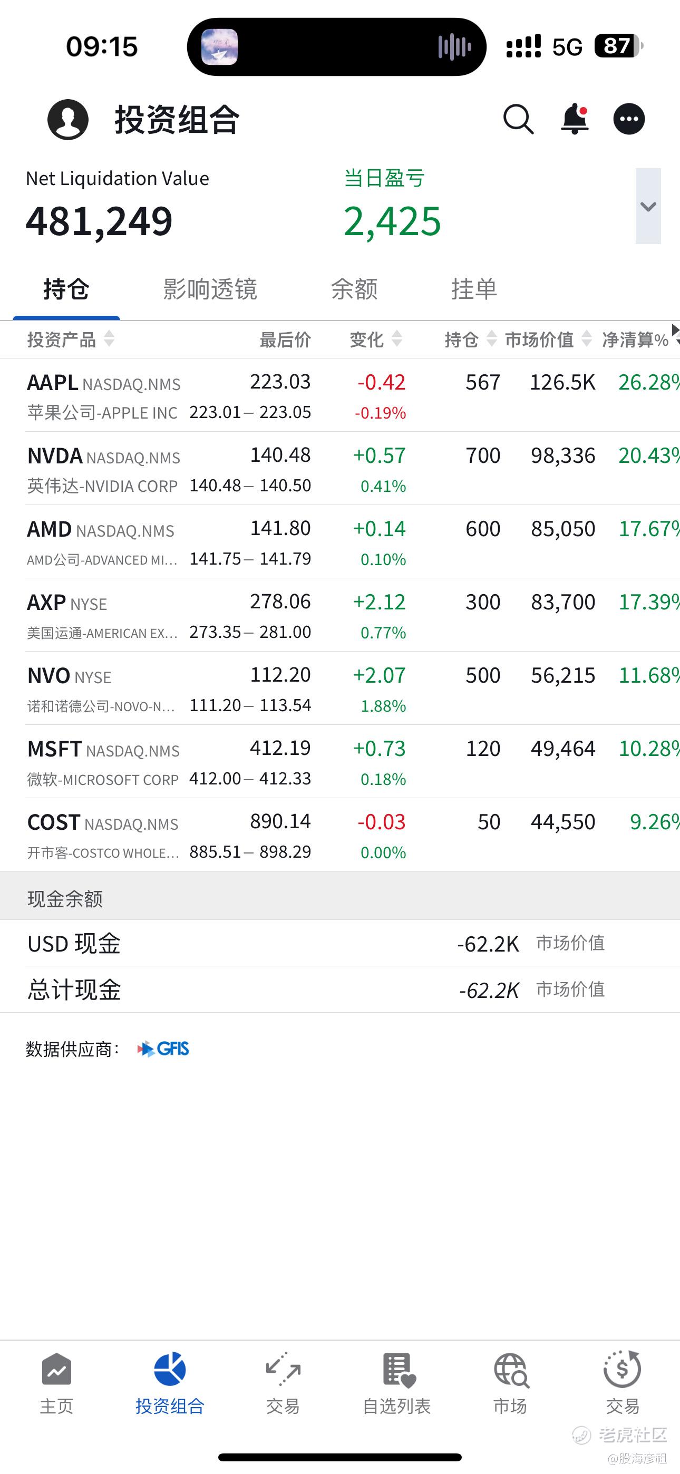The width and height of the screenshot is (680, 1474).
Task: Tap the status bar clock 09:15
Action: coord(102,46)
